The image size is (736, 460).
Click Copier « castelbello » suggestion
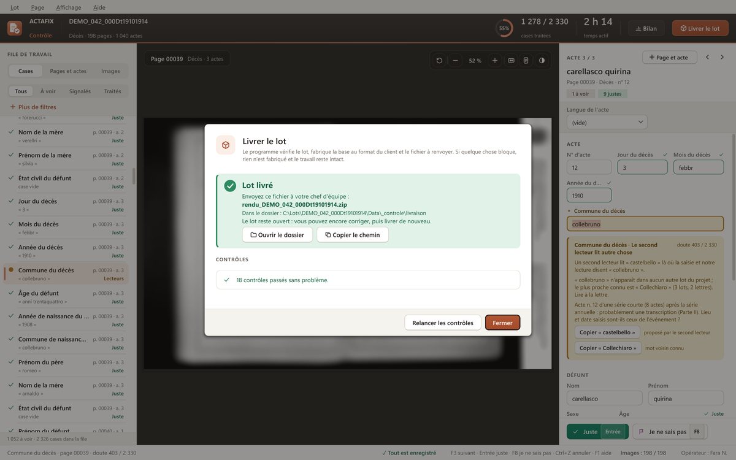point(607,332)
